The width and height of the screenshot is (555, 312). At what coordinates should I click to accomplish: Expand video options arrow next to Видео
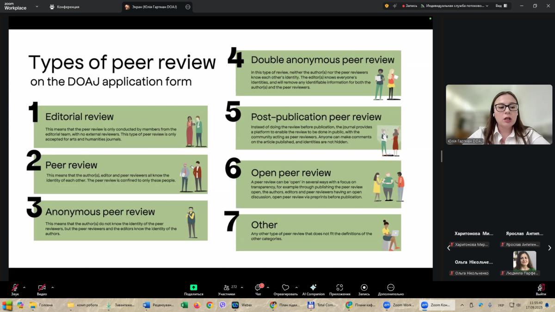[x=53, y=288]
